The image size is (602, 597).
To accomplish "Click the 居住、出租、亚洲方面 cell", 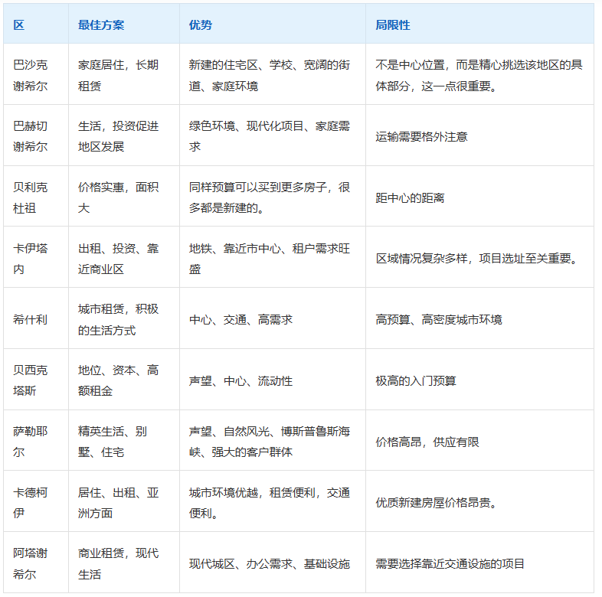I will pos(124,501).
